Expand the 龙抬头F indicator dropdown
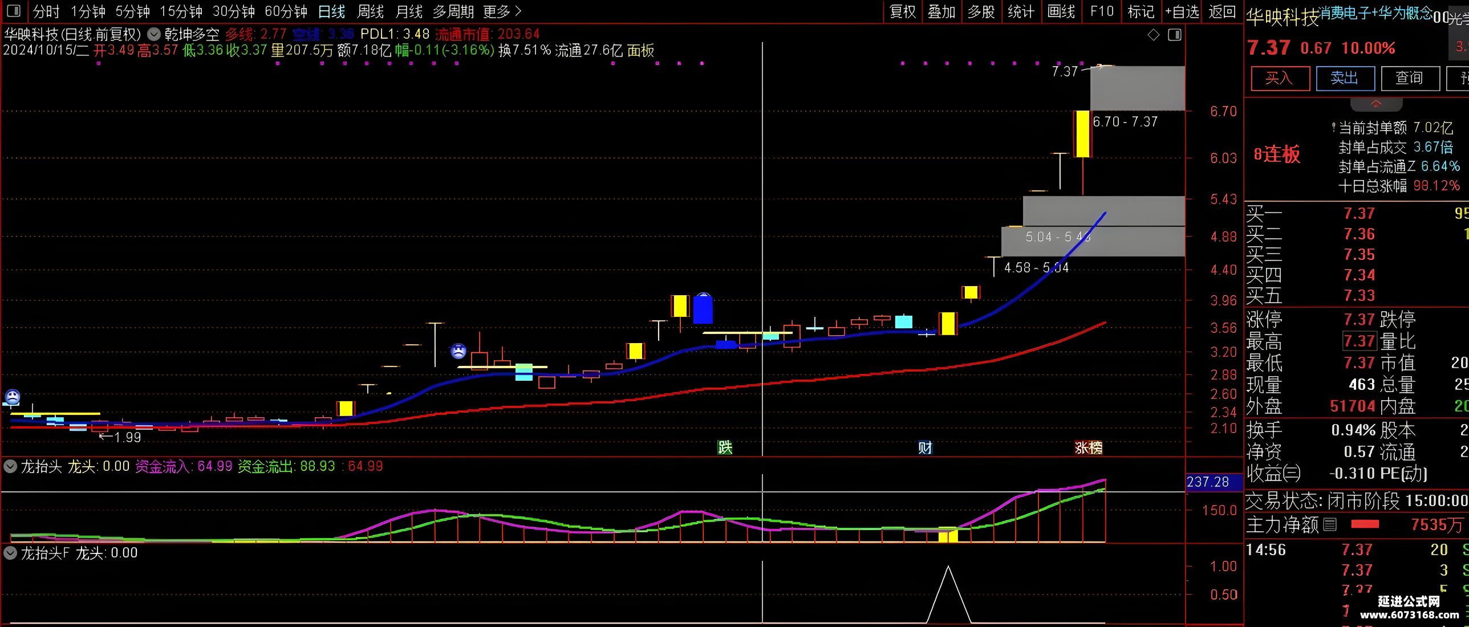 coord(10,553)
